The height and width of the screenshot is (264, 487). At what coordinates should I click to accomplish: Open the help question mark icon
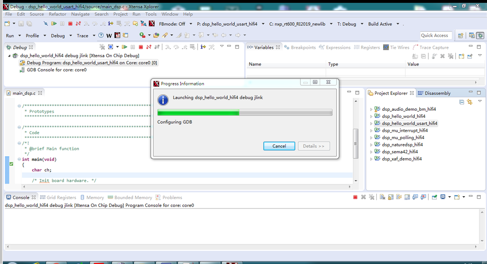(x=101, y=36)
